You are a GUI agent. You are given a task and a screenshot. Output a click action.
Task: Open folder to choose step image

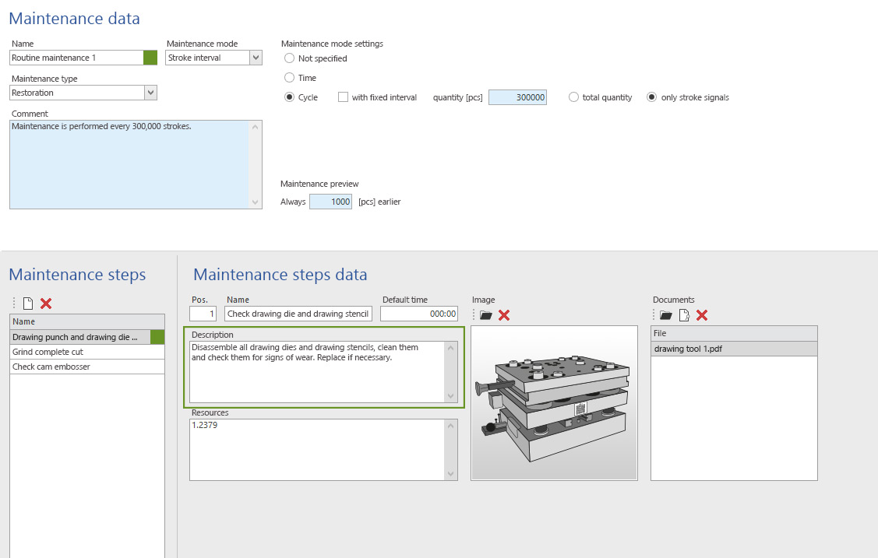tap(486, 315)
